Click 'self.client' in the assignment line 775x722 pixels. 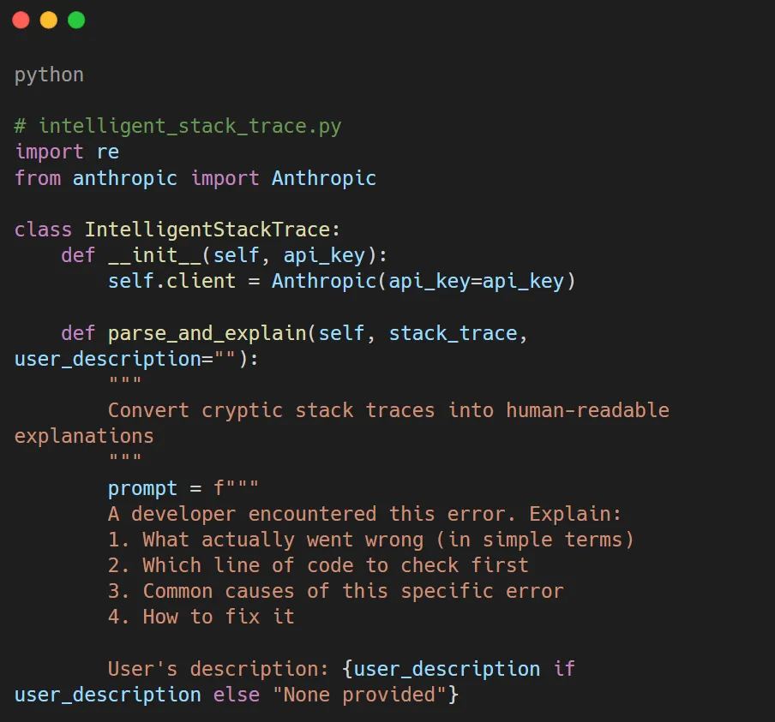171,281
